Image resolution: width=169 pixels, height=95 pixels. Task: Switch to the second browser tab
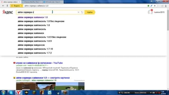point(32,2)
